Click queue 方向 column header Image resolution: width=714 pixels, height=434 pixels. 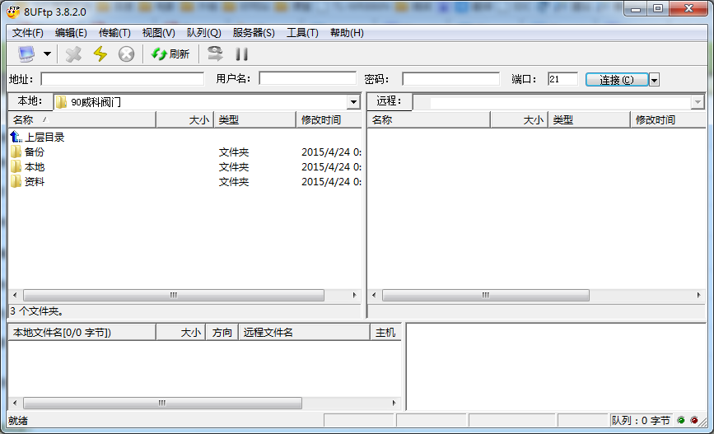(x=222, y=333)
